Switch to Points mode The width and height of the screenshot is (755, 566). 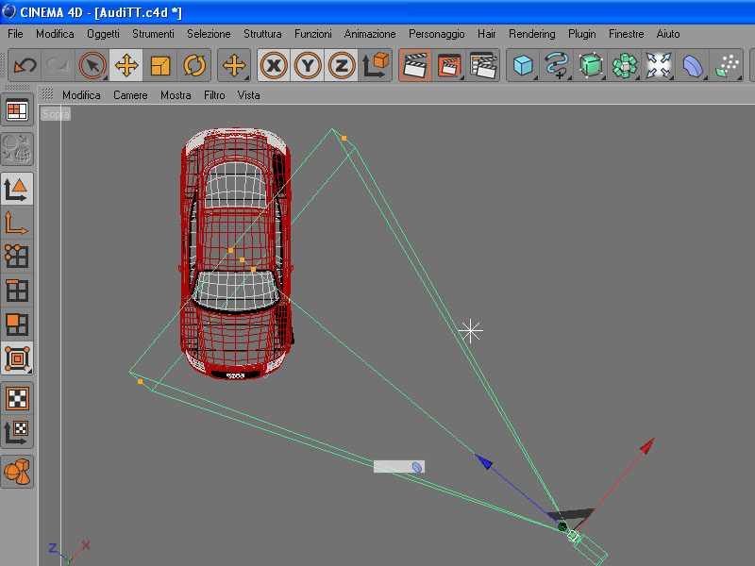click(17, 257)
